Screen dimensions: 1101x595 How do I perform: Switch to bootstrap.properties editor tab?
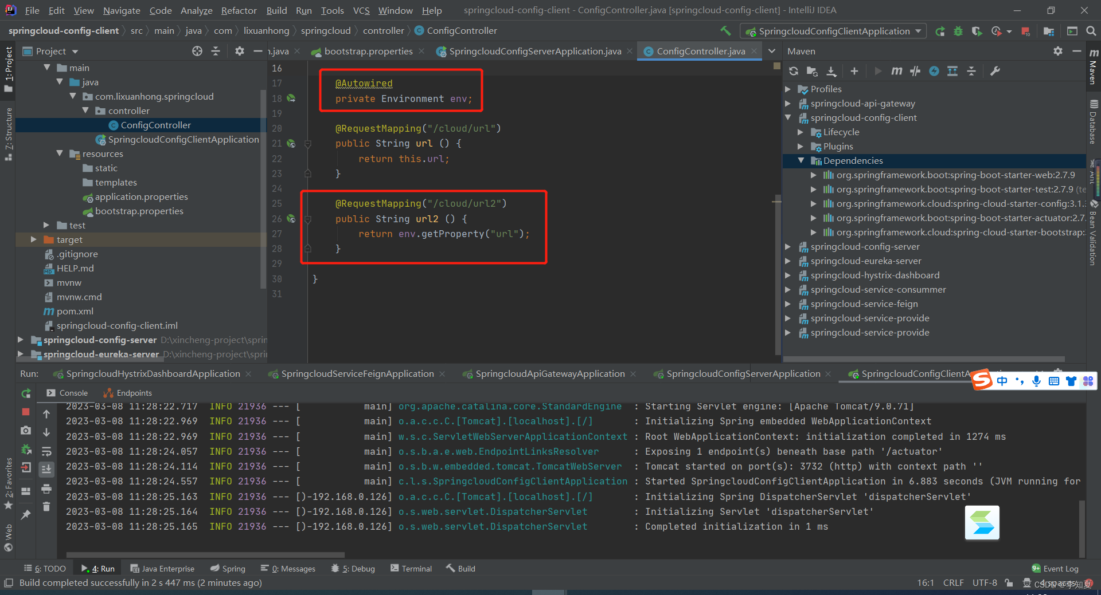368,51
